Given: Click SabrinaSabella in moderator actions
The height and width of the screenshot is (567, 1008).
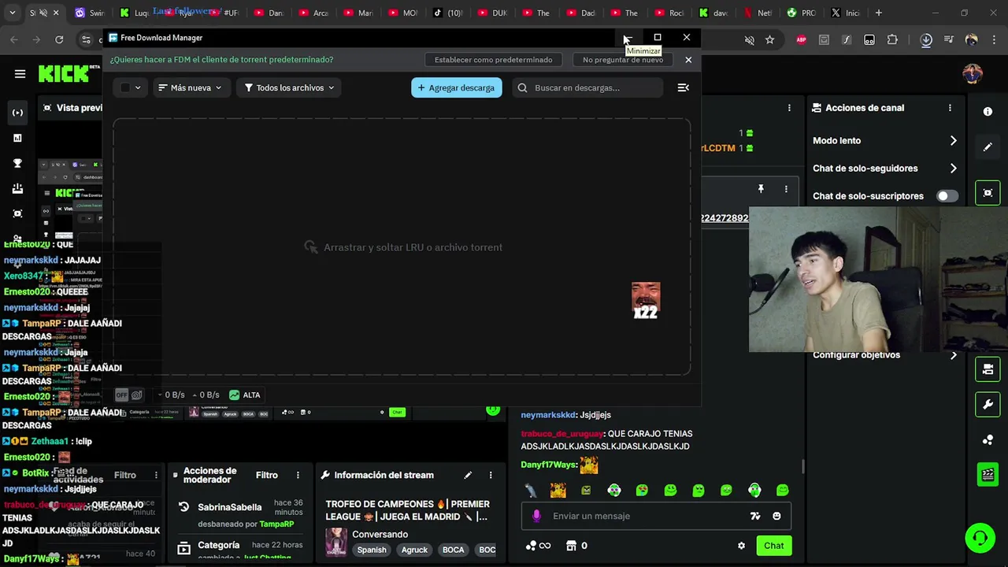Looking at the screenshot, I should (229, 508).
